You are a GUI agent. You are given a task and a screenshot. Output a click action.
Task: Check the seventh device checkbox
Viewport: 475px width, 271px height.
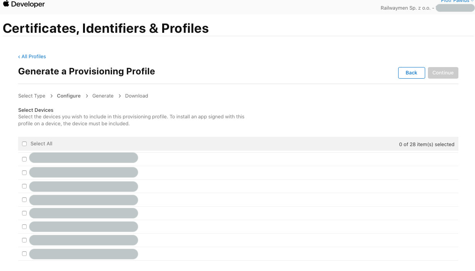pos(24,240)
